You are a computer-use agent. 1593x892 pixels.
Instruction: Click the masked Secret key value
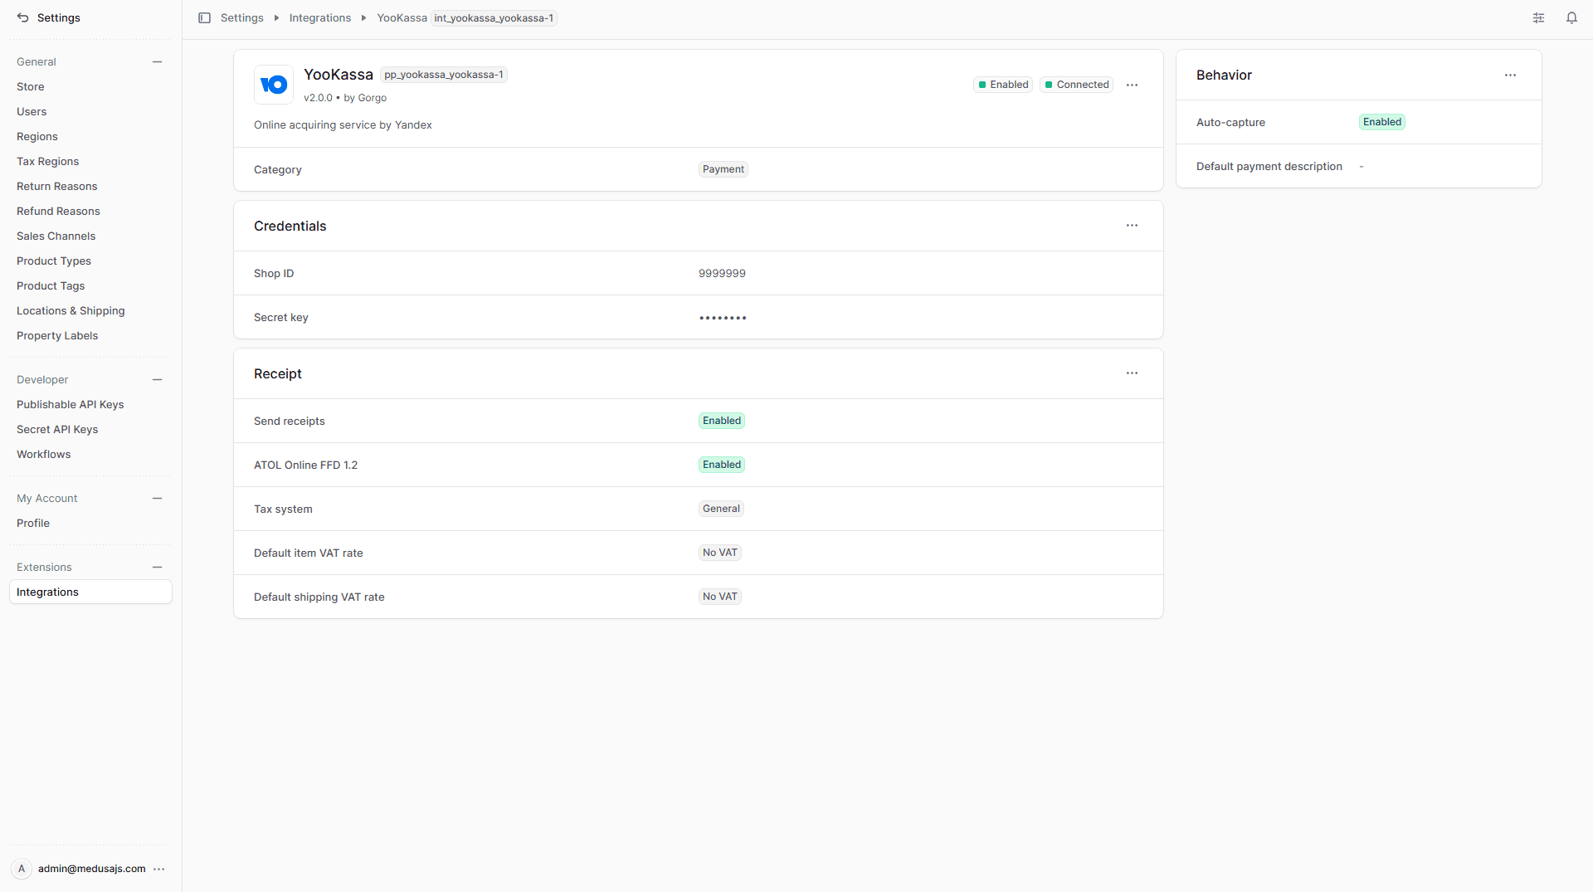point(723,318)
